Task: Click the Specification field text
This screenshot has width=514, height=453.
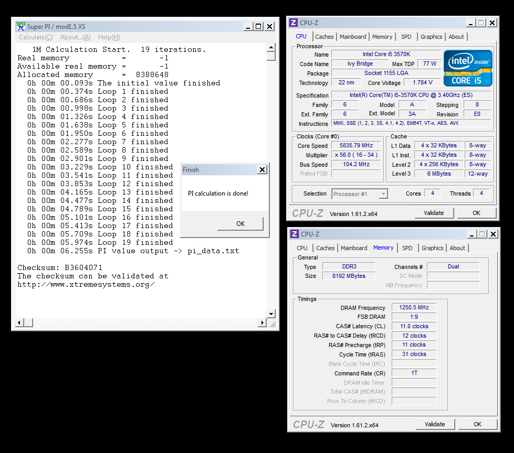Action: tap(411, 95)
